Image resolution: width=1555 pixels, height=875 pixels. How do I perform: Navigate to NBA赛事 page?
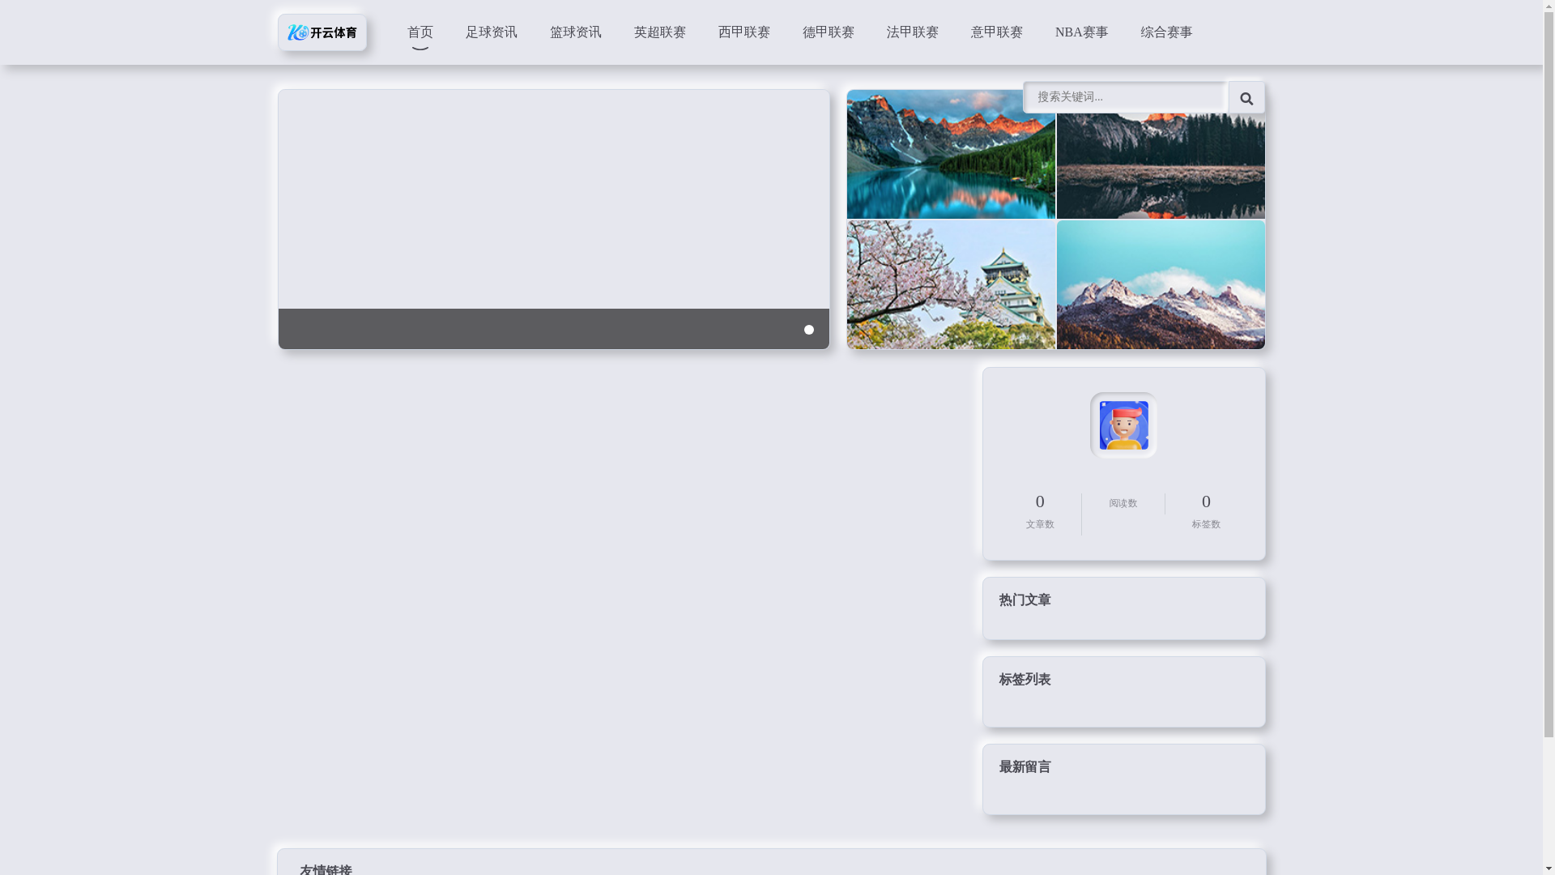point(1081,32)
